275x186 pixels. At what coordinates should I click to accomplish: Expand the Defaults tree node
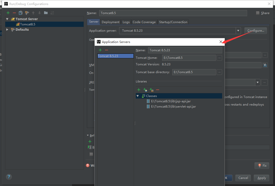[x=7, y=29]
